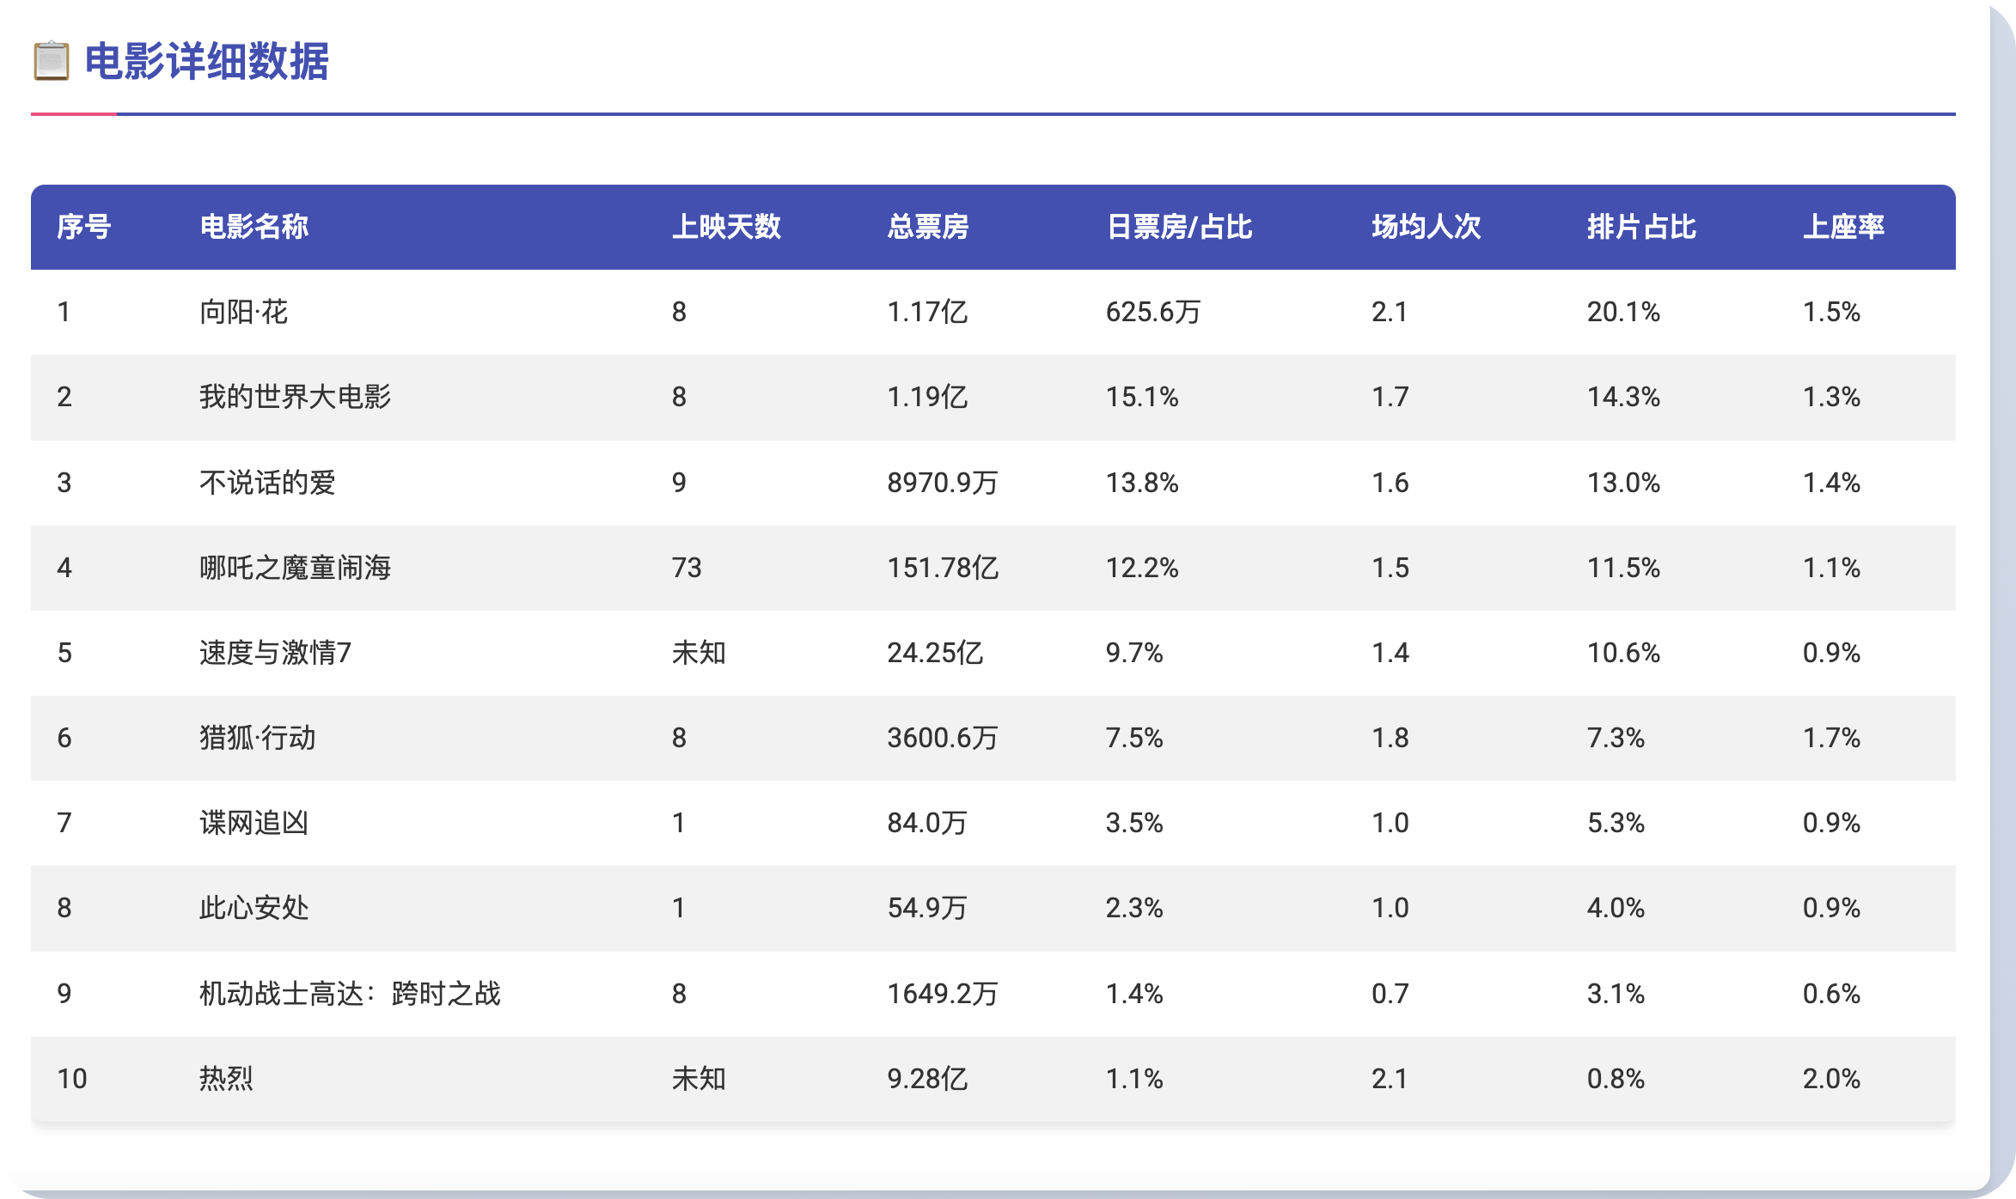Click the 谍网追凶 movie name
This screenshot has width=2016, height=1199.
point(254,823)
